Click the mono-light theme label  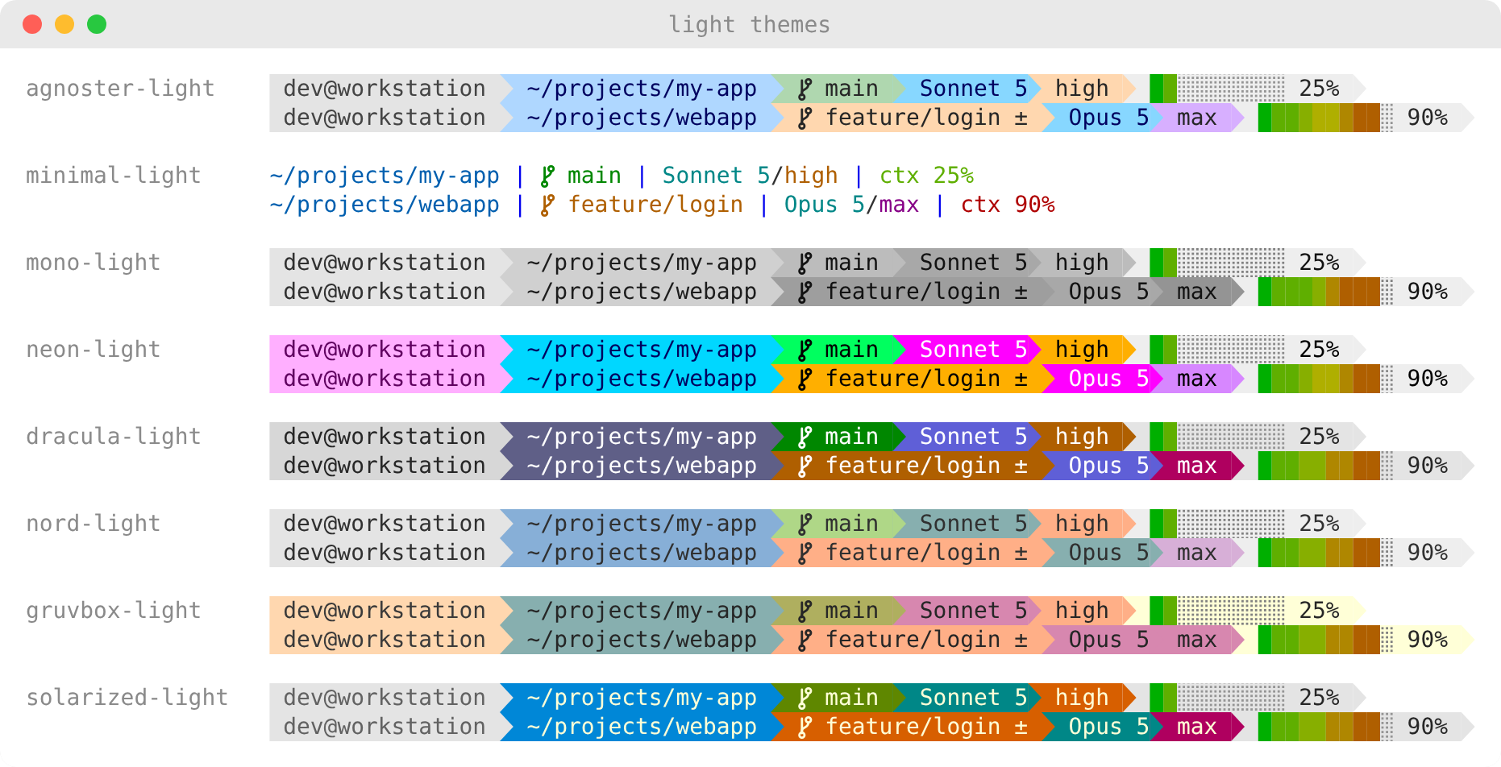click(x=94, y=263)
